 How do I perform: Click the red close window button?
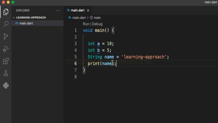point(3,2)
